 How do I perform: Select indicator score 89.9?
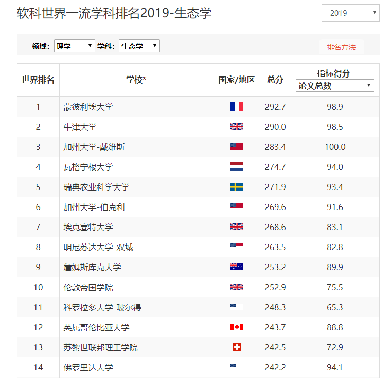point(335,267)
